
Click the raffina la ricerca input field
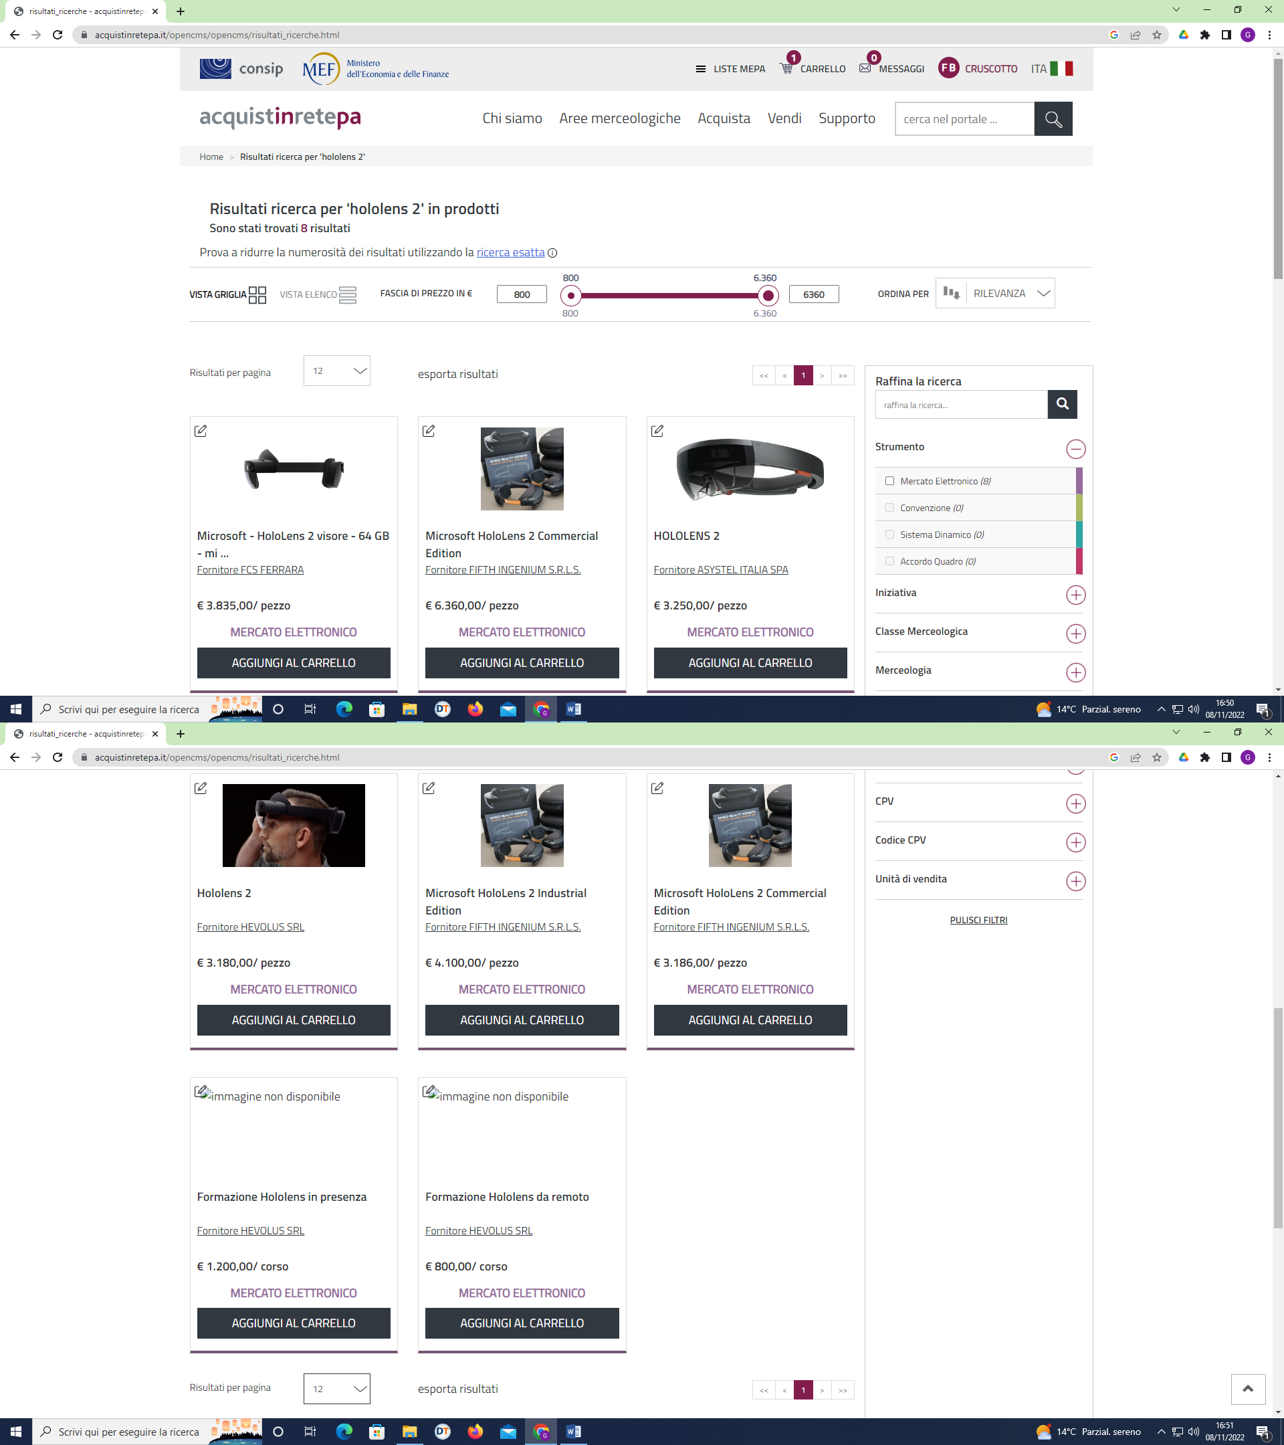coord(961,404)
